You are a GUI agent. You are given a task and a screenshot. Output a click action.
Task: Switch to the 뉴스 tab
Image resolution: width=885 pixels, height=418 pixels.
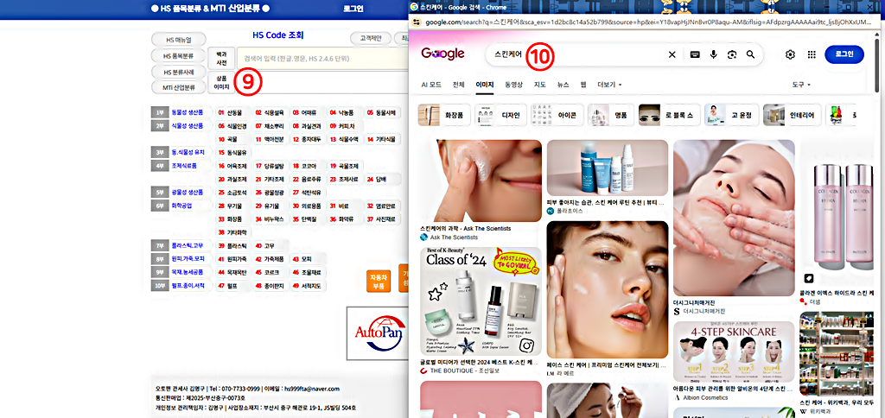pyautogui.click(x=563, y=85)
